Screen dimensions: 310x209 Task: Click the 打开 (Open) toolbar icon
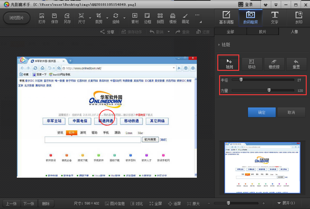[x=42, y=18]
